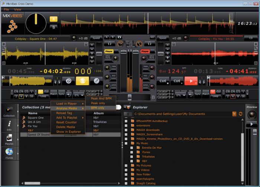This screenshot has height=187, width=260.
Task: Zoom in deck A waveform plus icon
Action: [x=4, y=44]
